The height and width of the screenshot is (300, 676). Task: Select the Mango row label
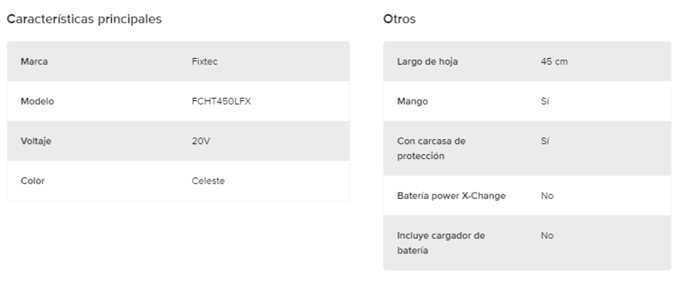(412, 102)
